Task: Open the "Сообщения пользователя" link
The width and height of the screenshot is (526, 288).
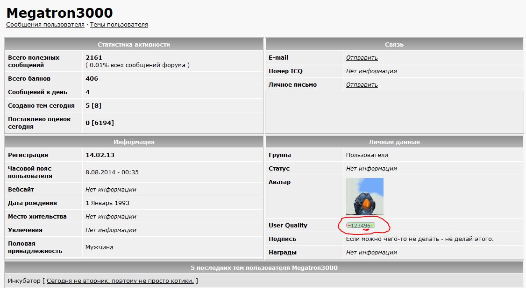Action: click(x=45, y=24)
